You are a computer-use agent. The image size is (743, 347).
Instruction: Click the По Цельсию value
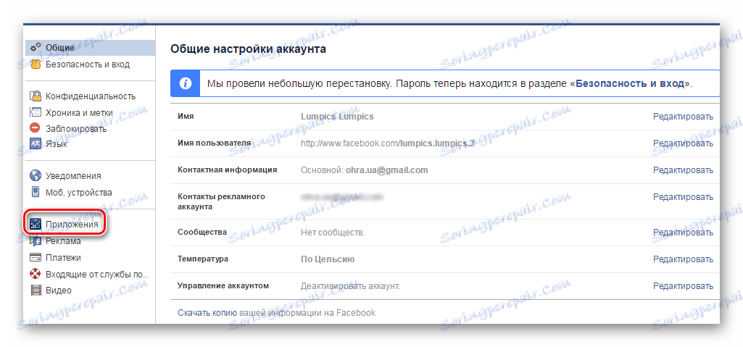pyautogui.click(x=328, y=259)
